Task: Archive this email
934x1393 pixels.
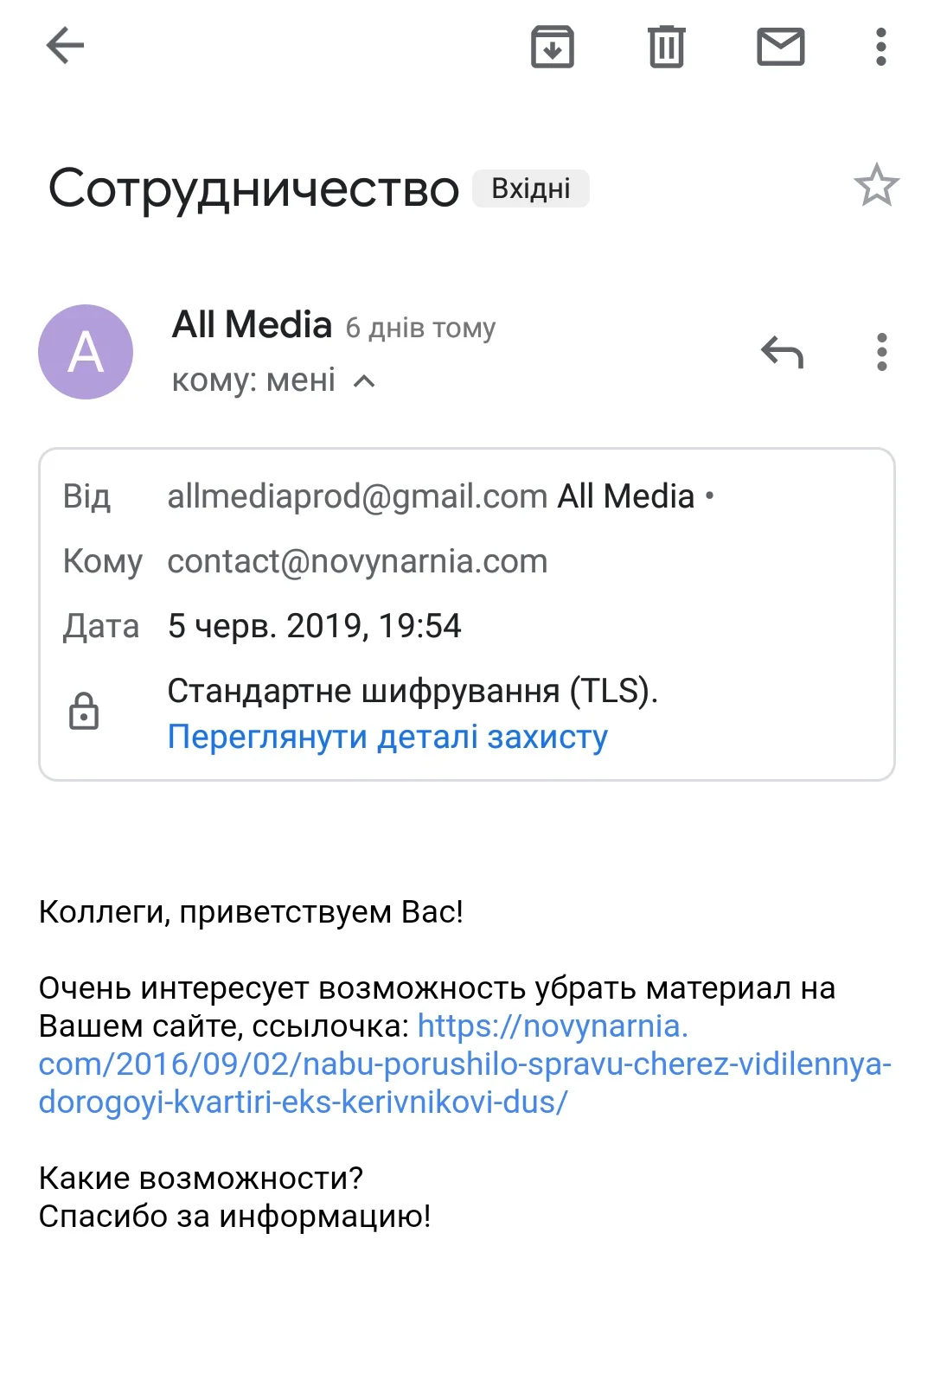Action: point(553,47)
